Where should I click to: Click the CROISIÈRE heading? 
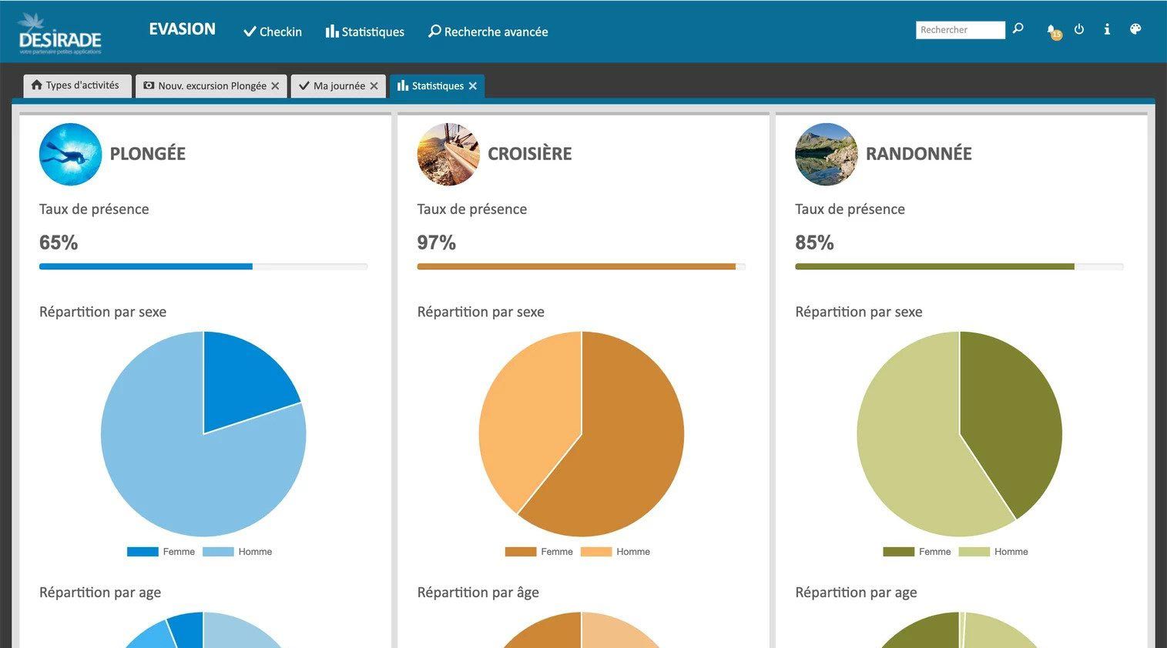point(530,154)
